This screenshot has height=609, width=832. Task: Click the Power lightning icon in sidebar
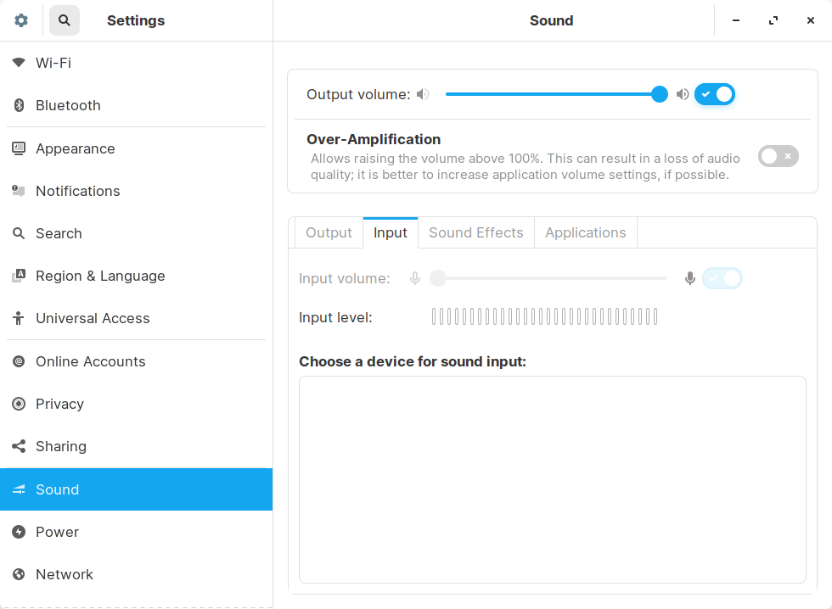click(19, 532)
